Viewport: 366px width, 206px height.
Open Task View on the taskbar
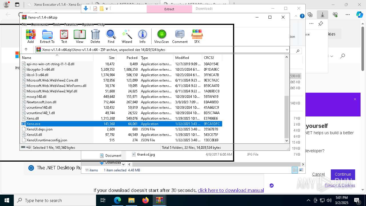click(x=103, y=200)
